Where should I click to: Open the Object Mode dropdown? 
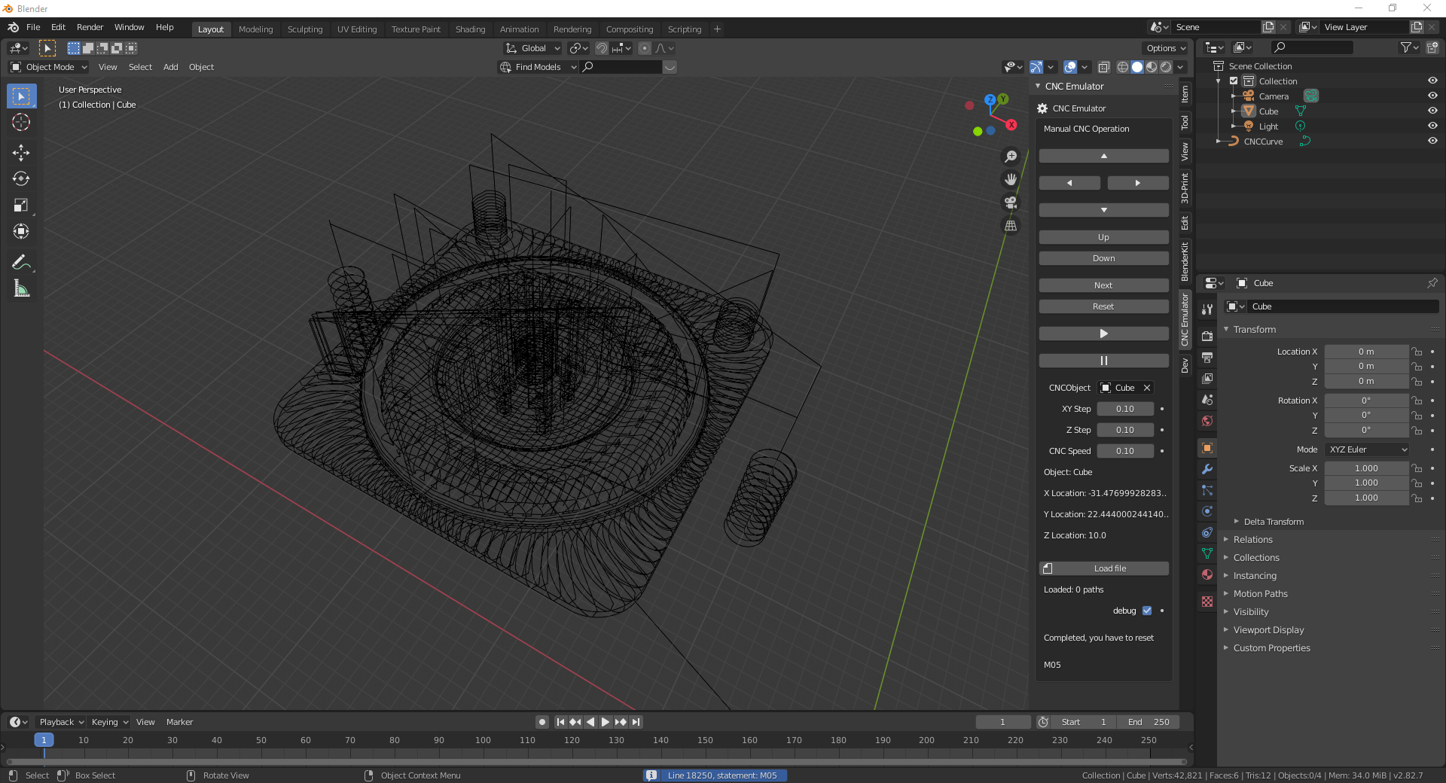pos(47,67)
